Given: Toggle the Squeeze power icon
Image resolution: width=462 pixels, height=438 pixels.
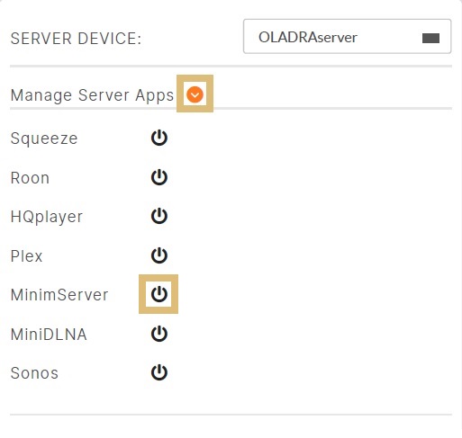Looking at the screenshot, I should [x=159, y=138].
